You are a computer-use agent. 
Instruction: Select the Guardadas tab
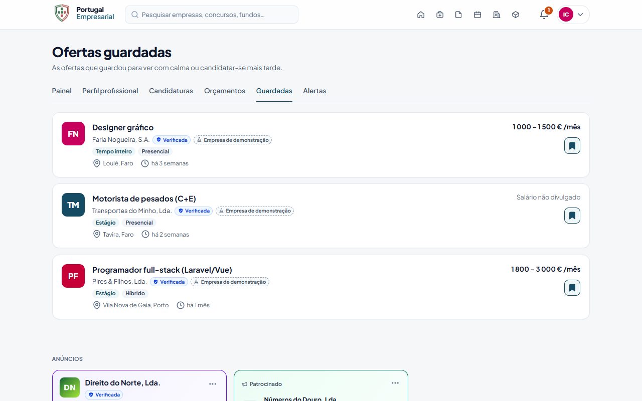tap(274, 91)
